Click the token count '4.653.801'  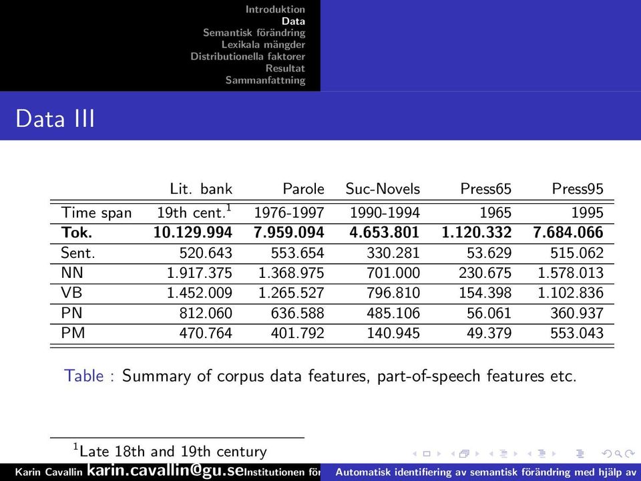coord(385,232)
